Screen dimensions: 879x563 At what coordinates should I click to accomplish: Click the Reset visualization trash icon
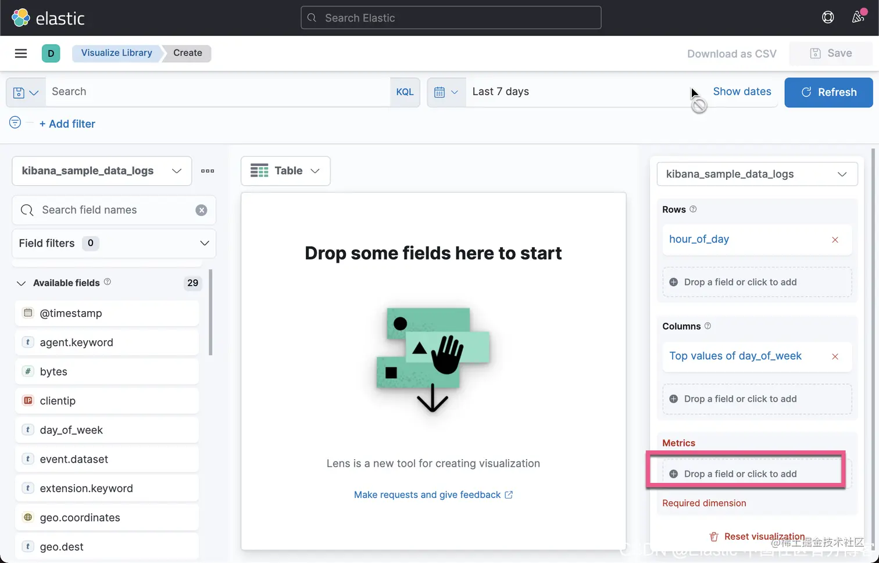714,537
